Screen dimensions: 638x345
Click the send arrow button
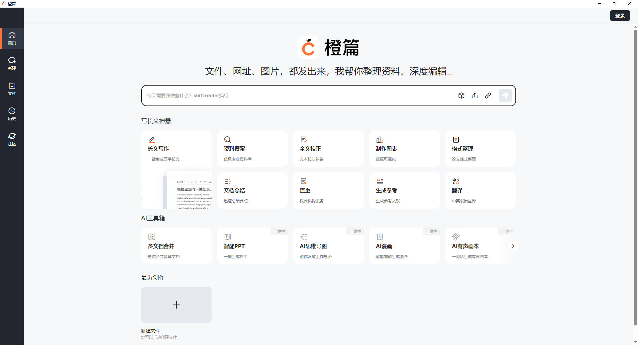point(505,96)
